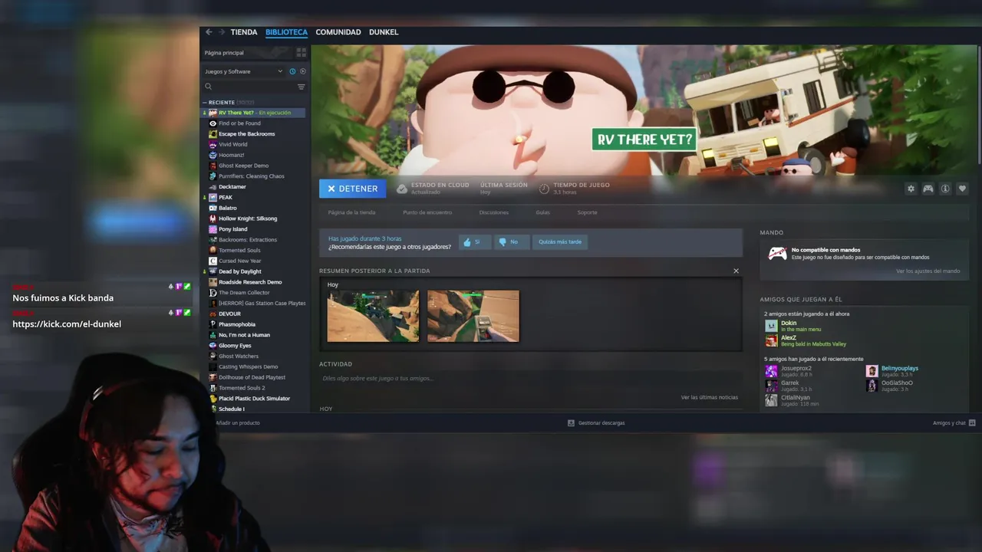Click the page vertical scrollbar
The width and height of the screenshot is (982, 552).
pos(979,100)
